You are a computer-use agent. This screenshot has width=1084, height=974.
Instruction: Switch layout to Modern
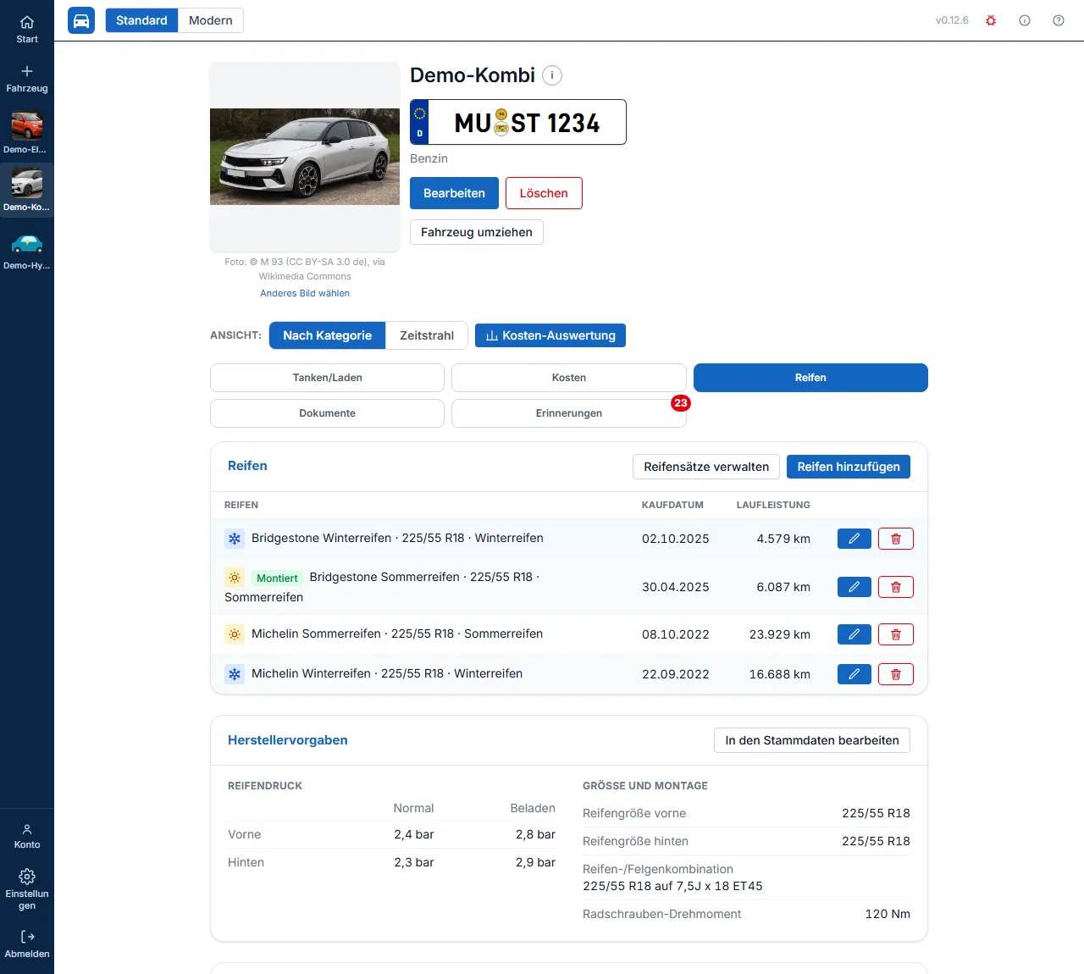pos(211,20)
